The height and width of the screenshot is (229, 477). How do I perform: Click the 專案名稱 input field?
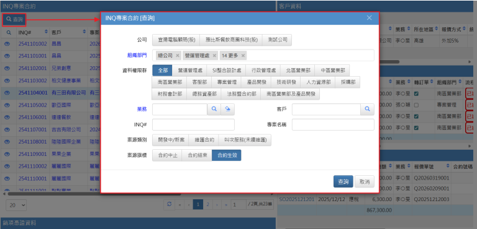click(x=333, y=124)
